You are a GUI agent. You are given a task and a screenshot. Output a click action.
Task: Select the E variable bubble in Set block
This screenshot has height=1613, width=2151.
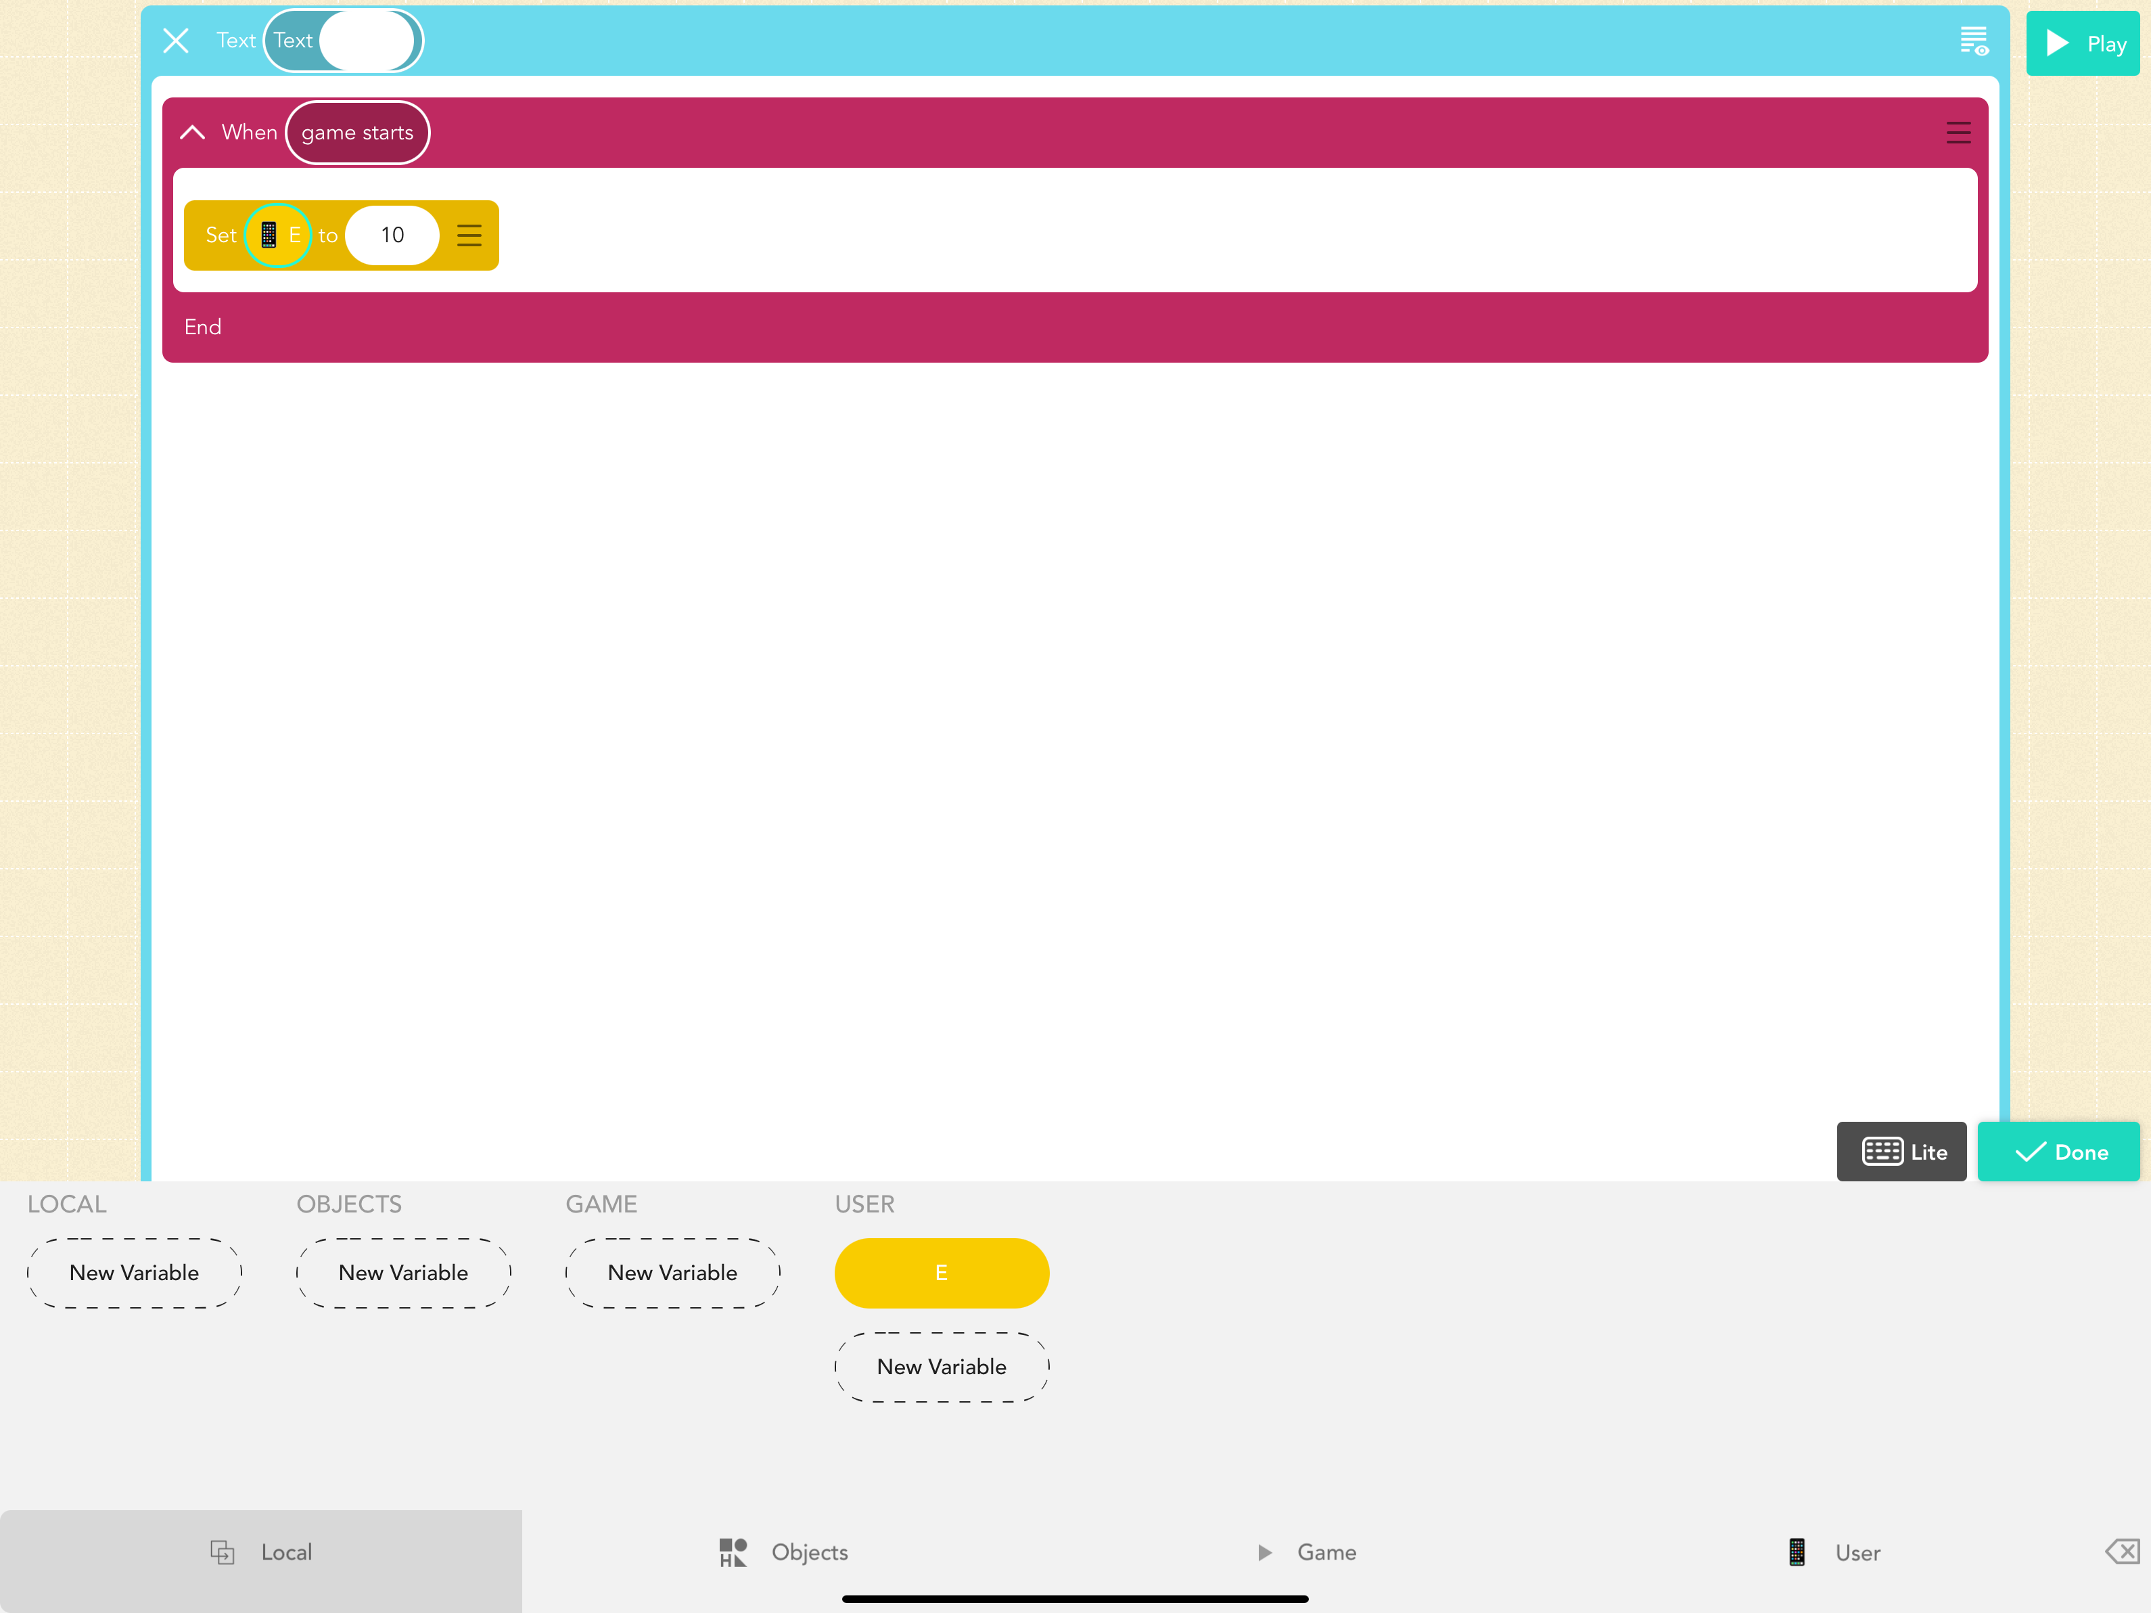(279, 235)
